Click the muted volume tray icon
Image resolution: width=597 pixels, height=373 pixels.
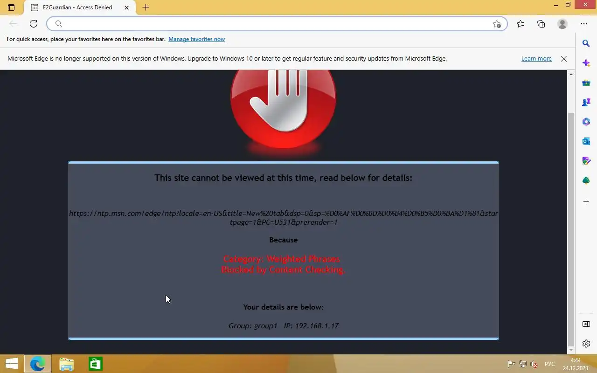coord(534,364)
